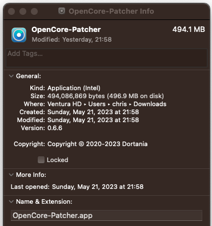Click into the Add Tags field

click(x=106, y=58)
